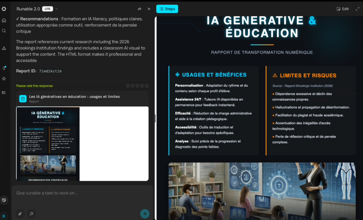Click the Runable logo icon in sidebar
363x220 pixels.
point(4,9)
